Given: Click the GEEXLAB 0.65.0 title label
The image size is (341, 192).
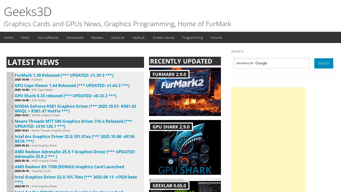Looking at the screenshot, I should tap(169, 185).
